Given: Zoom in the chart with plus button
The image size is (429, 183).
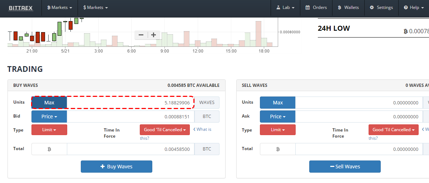Looking at the screenshot, I should [153, 35].
